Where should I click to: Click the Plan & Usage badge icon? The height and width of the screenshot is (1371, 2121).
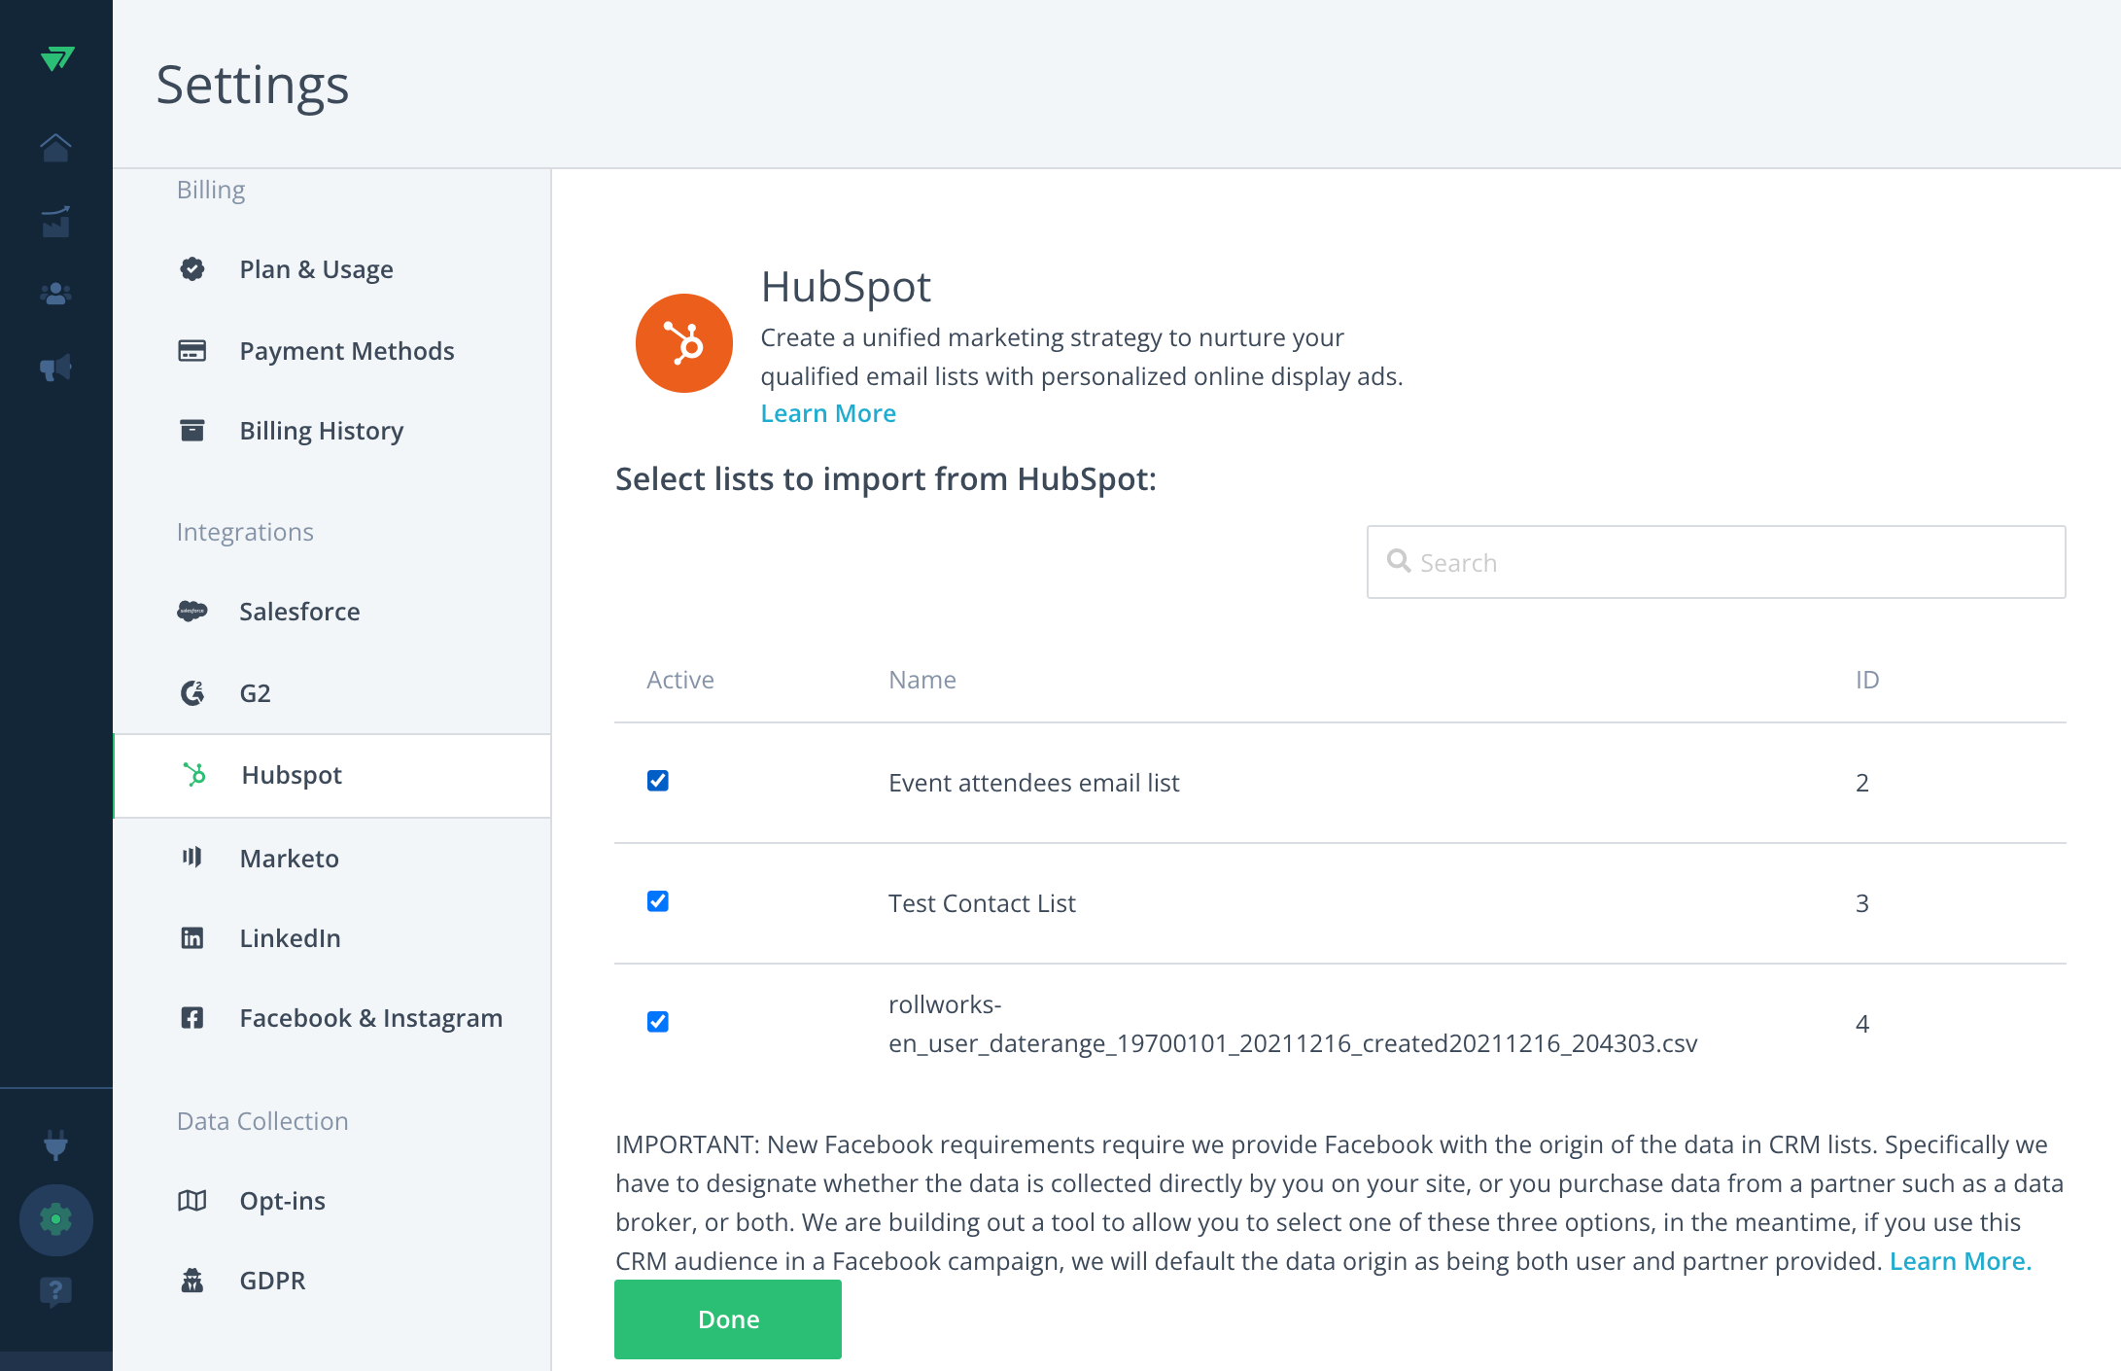[192, 269]
